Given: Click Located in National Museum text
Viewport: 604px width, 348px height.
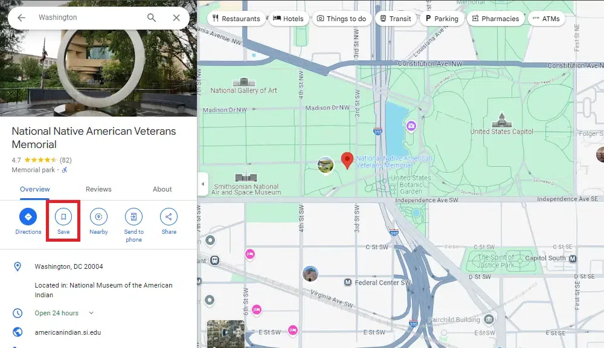Looking at the screenshot, I should click(103, 290).
